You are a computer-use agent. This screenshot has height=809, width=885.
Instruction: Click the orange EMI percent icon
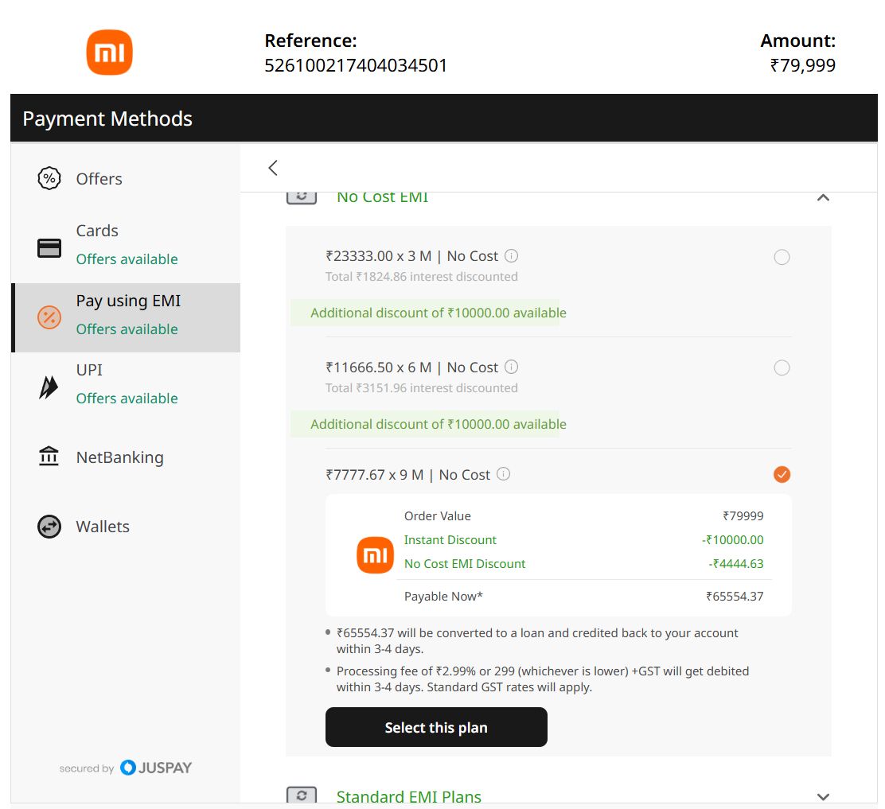point(49,317)
